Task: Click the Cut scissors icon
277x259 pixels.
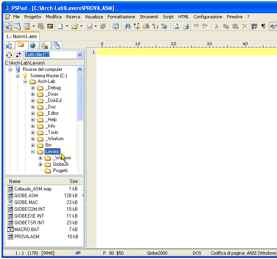Action: pos(217,27)
